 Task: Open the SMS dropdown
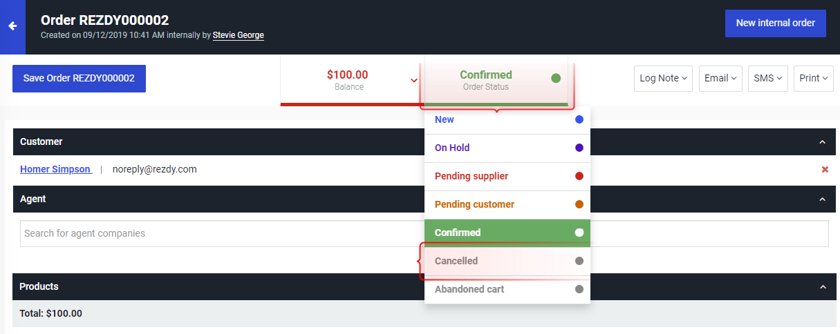[x=768, y=78]
